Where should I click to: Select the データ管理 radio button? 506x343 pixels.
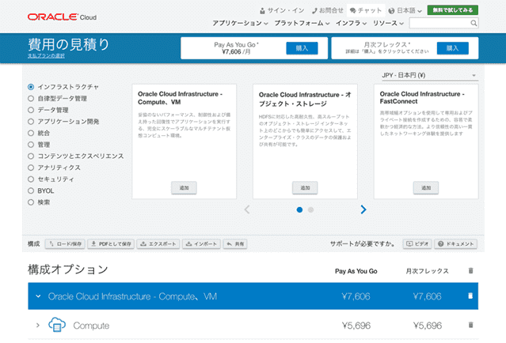31,110
